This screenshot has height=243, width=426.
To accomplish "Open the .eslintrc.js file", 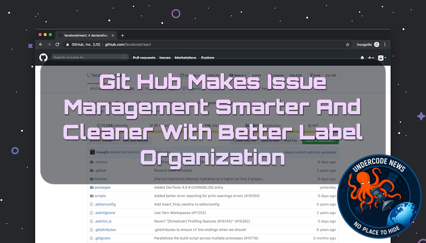I will pyautogui.click(x=103, y=221).
